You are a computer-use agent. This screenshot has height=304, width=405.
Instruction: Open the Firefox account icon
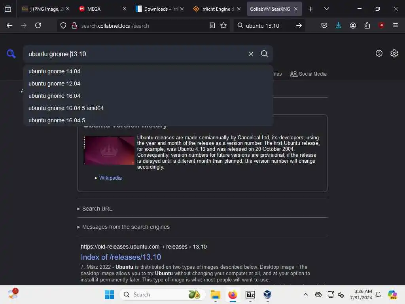(x=353, y=25)
